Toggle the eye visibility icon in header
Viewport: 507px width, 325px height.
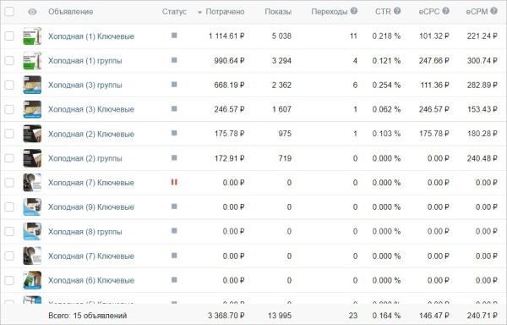[x=32, y=12]
